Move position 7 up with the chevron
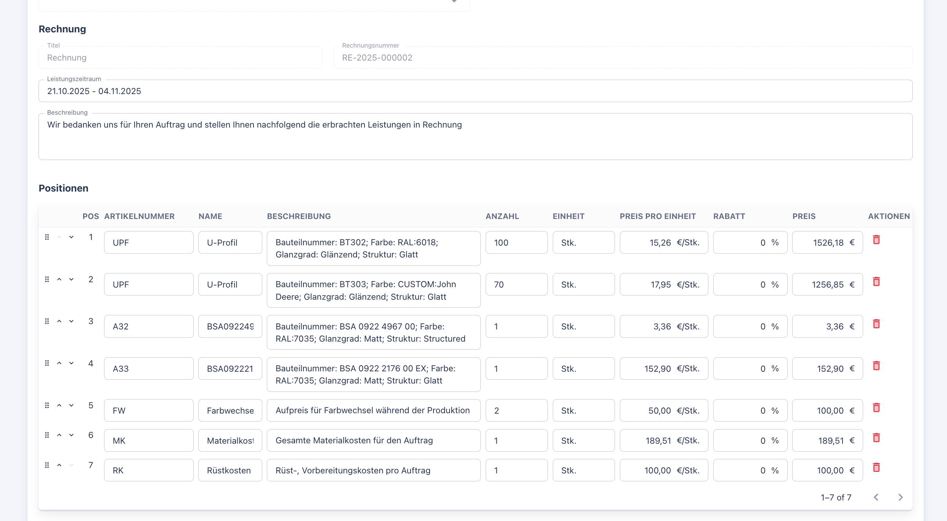The image size is (947, 521). coord(59,465)
